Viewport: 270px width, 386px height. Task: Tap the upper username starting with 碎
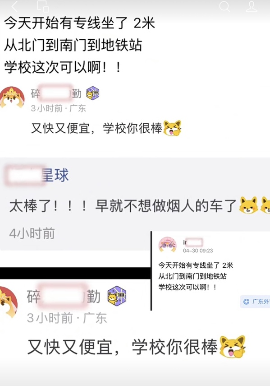[x=56, y=93]
